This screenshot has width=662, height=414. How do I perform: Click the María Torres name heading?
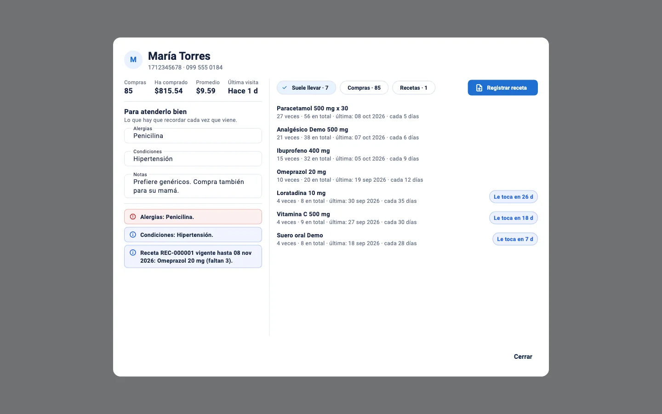pos(179,56)
